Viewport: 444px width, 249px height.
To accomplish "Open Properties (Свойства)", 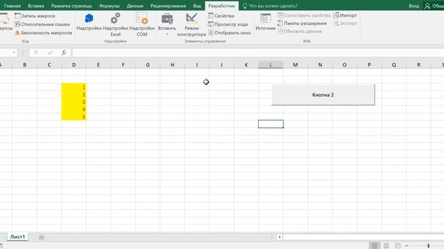I will pyautogui.click(x=221, y=16).
